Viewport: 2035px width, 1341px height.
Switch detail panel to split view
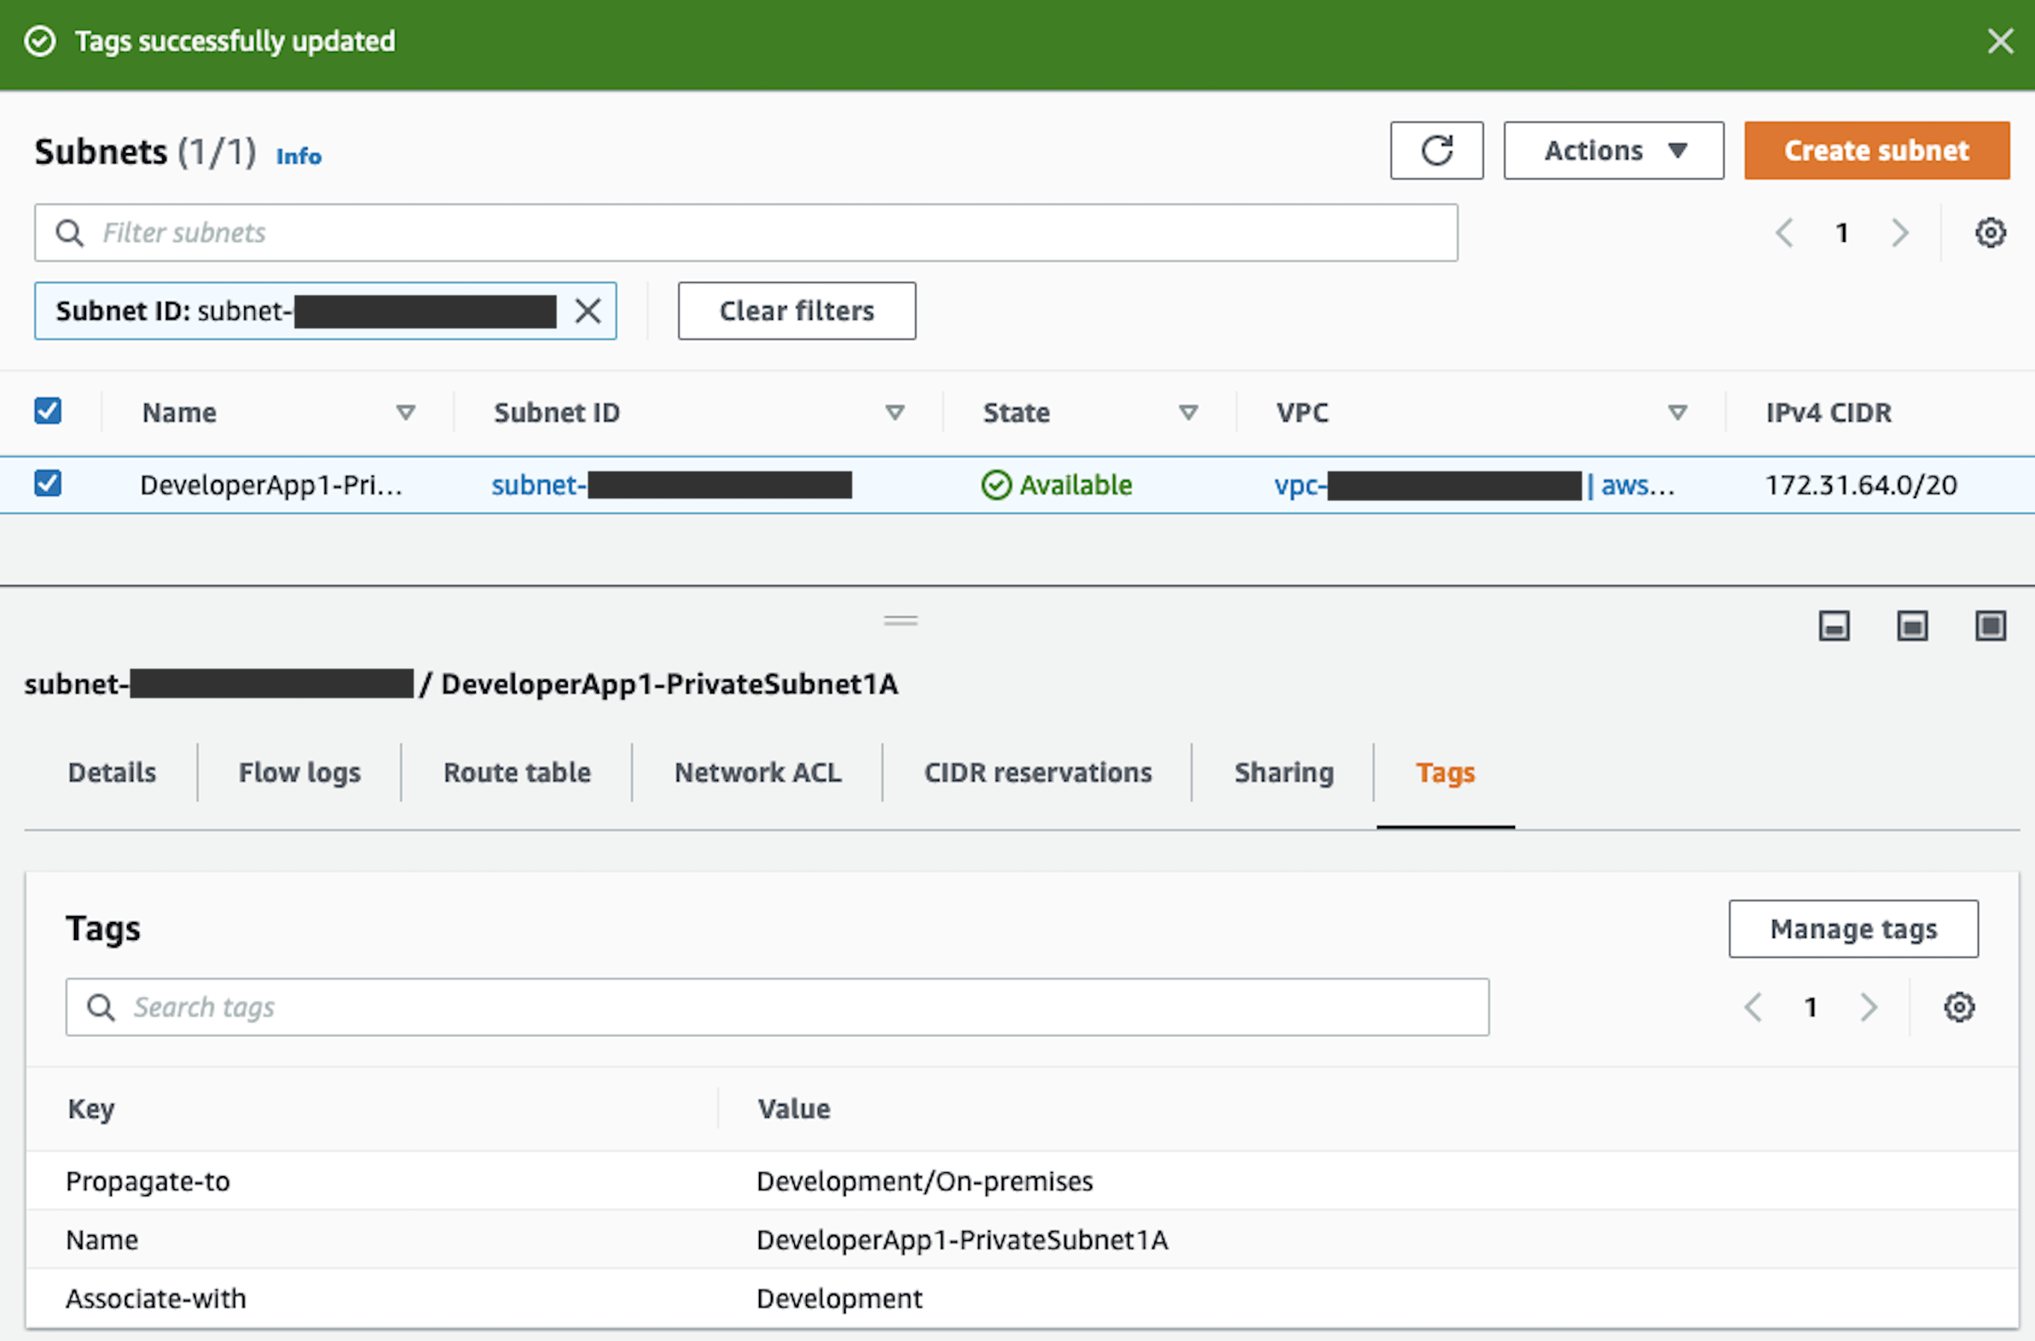pyautogui.click(x=1912, y=625)
